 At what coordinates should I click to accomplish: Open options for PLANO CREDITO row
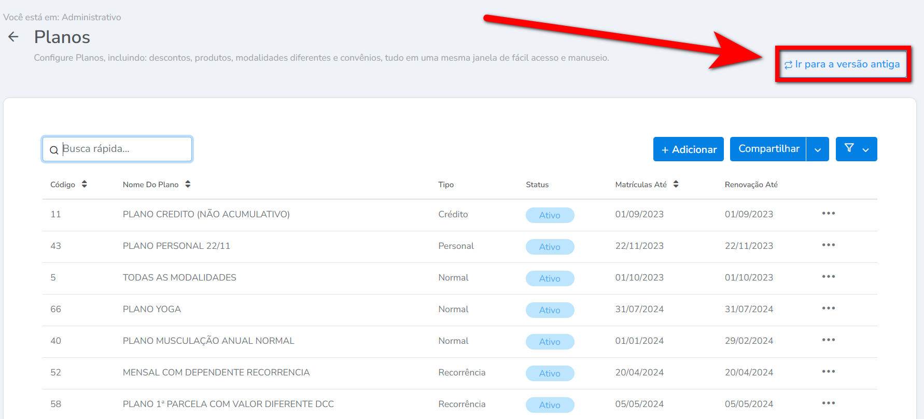[828, 214]
